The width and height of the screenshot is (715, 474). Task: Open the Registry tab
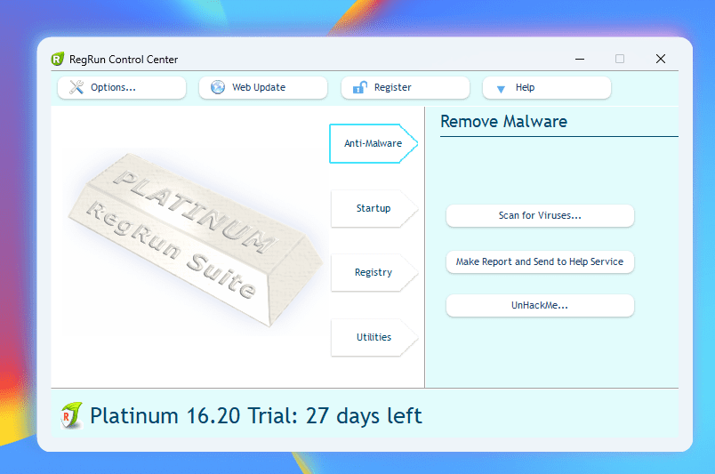tap(373, 272)
